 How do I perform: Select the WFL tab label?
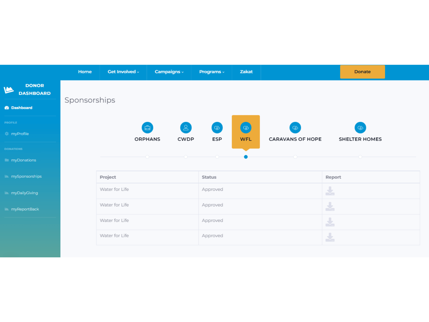[246, 139]
